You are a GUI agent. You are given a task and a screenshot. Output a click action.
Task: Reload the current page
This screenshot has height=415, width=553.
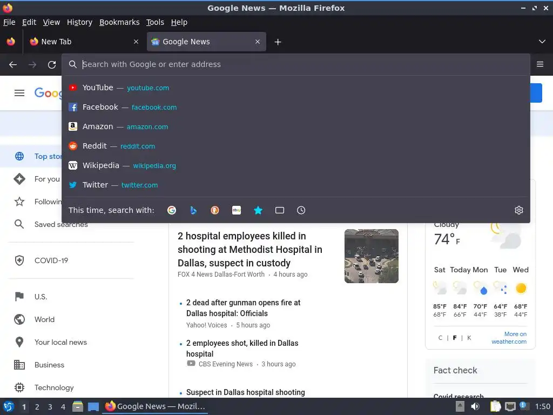(52, 65)
